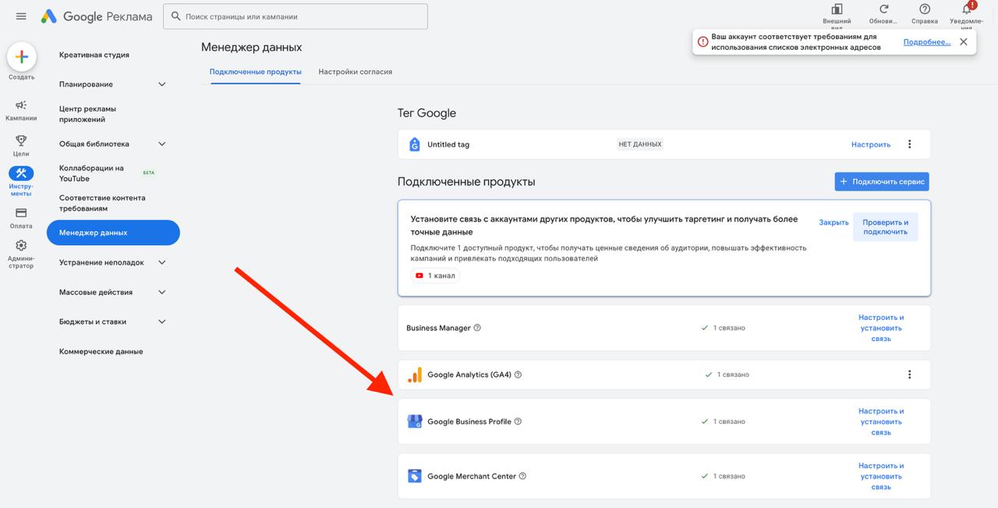Screen dimensions: 998x508
Task: Click the BETA badge beside YouTube collaborations
Action: pyautogui.click(x=148, y=172)
